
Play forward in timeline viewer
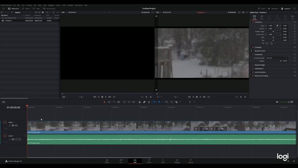pyautogui.click(x=200, y=97)
